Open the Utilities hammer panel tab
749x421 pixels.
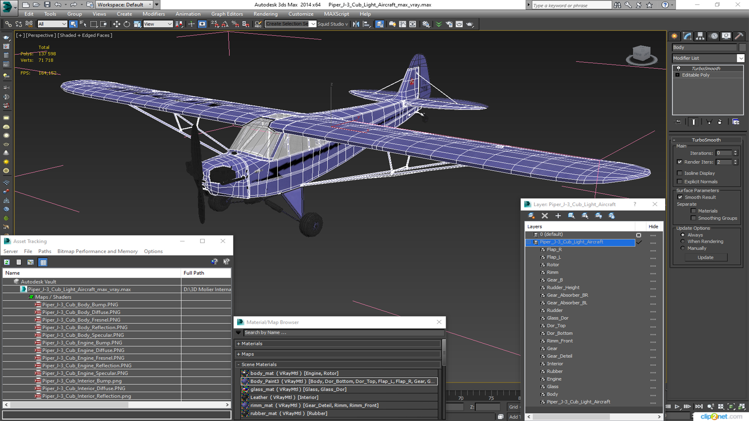(739, 36)
